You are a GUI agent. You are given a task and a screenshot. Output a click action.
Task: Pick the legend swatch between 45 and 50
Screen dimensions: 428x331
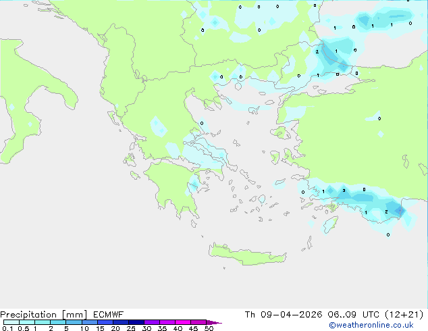point(198,322)
